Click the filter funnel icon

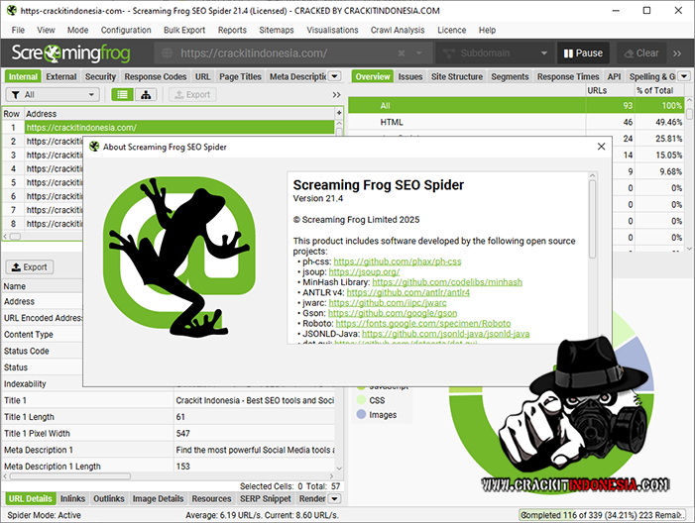pyautogui.click(x=15, y=95)
